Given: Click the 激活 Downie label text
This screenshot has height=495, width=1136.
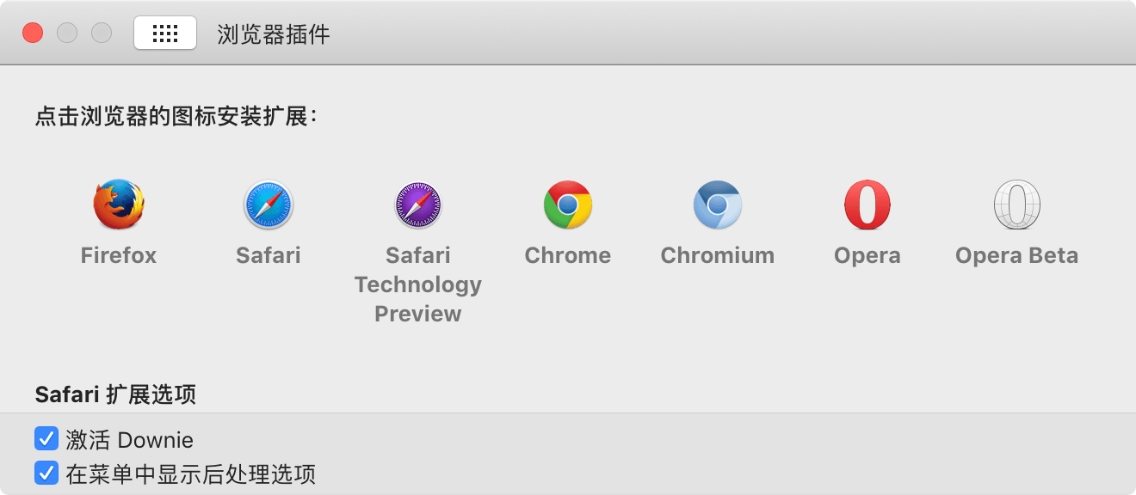Looking at the screenshot, I should coord(130,440).
